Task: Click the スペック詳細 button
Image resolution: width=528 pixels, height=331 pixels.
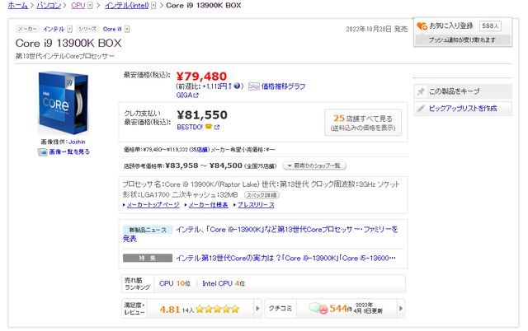Action: [x=262, y=195]
